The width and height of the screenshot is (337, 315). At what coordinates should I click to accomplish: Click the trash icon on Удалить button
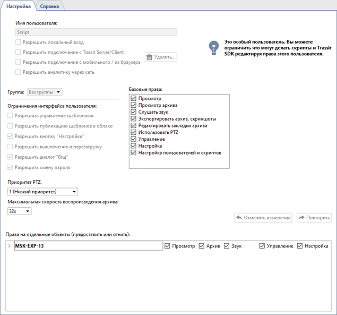(149, 57)
